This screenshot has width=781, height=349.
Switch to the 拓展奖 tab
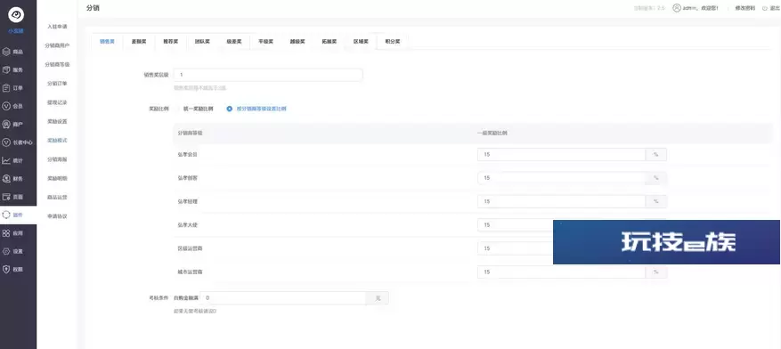point(329,42)
